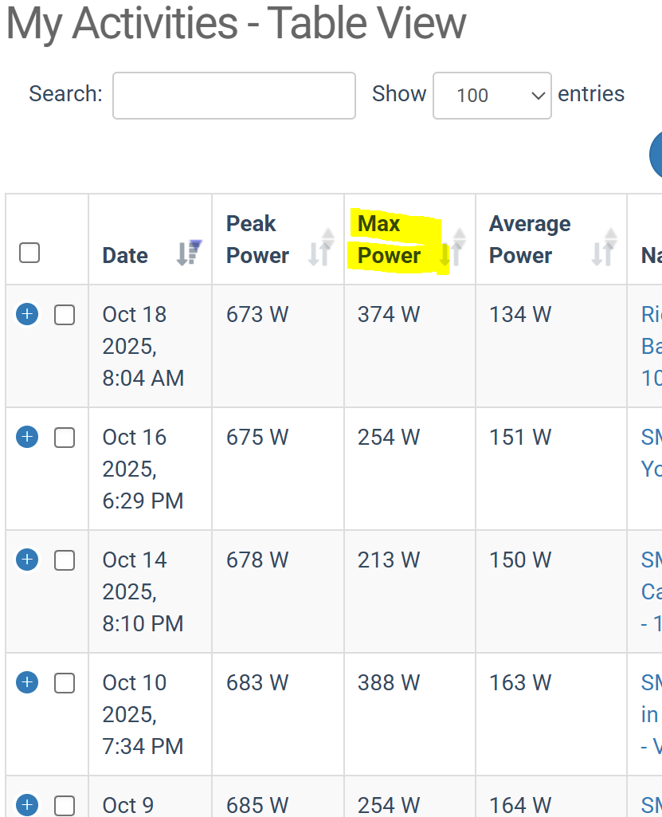Click the sort arrows in the Date column
662x817 pixels.
click(x=189, y=253)
